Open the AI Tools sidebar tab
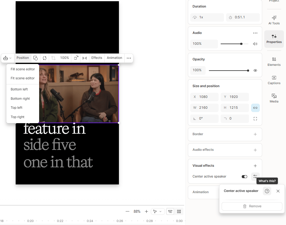The image size is (286, 225). [274, 20]
